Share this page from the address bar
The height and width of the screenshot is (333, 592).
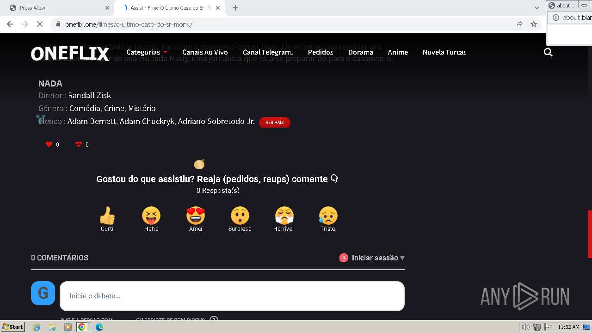(519, 24)
